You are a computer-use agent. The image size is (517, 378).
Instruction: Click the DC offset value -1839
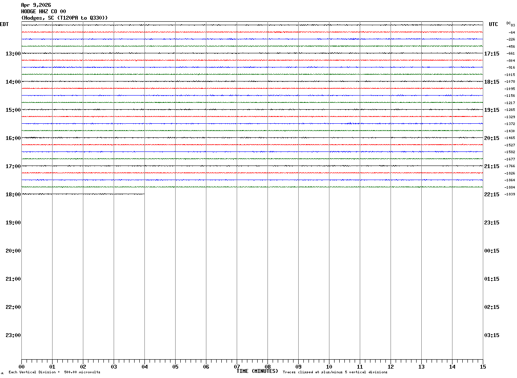coord(510,194)
